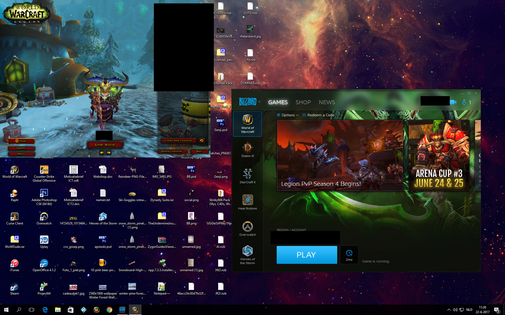Click Create New Character button
This screenshot has height=315, width=505.
[x=179, y=140]
